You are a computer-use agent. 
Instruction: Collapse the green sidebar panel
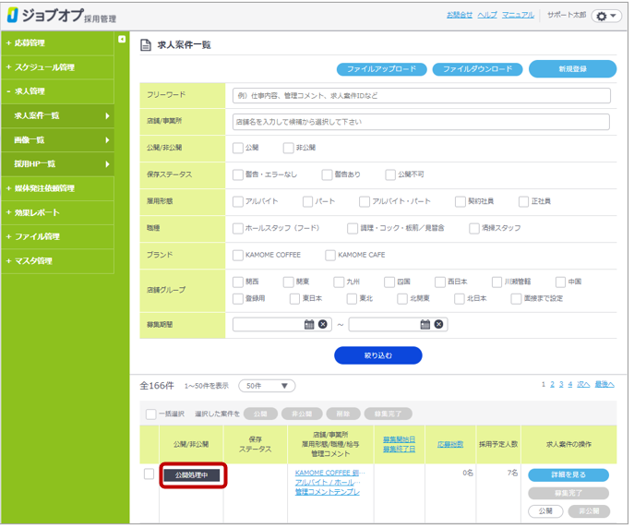coord(122,39)
